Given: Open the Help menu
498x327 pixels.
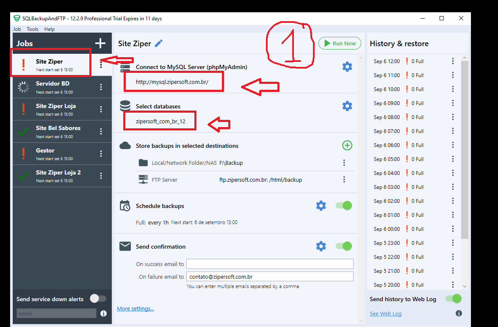Looking at the screenshot, I should [49, 29].
